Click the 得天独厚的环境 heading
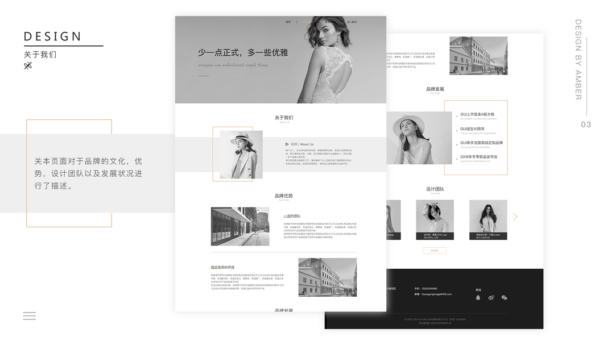 [222, 267]
